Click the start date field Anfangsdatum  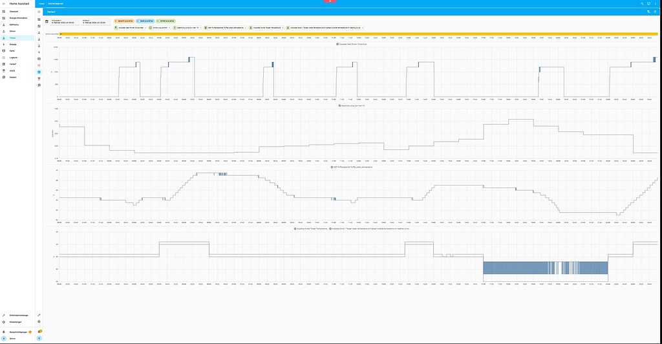point(65,21)
